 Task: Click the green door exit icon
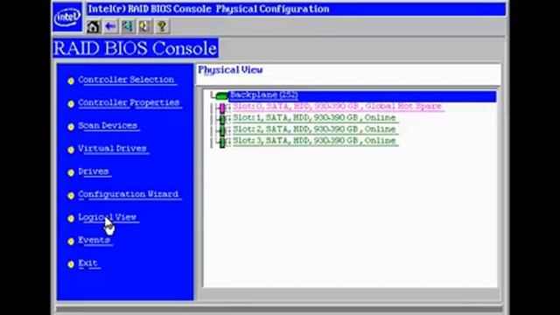point(128,27)
